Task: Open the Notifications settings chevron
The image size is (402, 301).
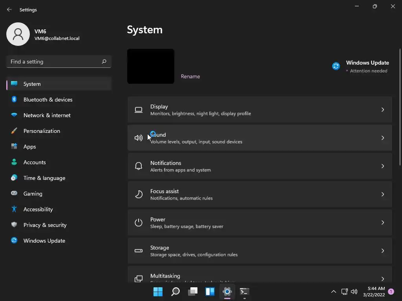Action: pyautogui.click(x=382, y=166)
